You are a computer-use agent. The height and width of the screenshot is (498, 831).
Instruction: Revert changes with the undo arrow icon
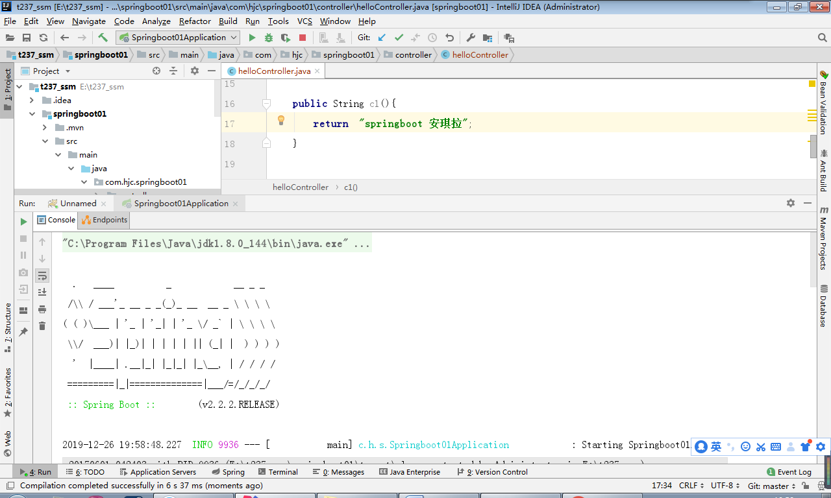449,38
